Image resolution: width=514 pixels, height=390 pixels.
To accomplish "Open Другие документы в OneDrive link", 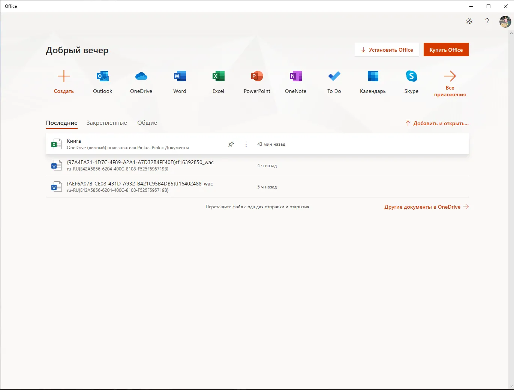I will coord(427,207).
